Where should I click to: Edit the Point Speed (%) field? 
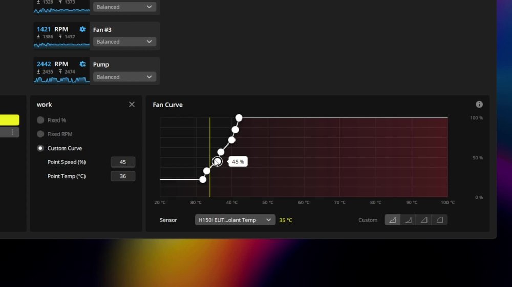pos(123,162)
